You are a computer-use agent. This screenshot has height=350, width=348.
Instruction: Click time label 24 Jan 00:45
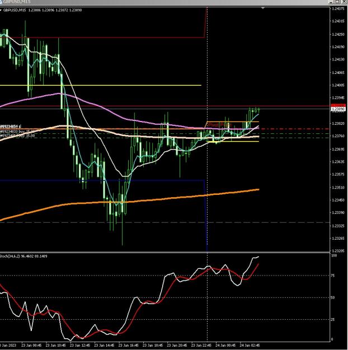pos(225,346)
